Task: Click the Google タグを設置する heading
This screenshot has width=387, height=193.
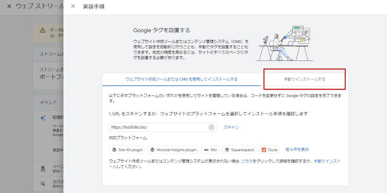Action: point(162,31)
